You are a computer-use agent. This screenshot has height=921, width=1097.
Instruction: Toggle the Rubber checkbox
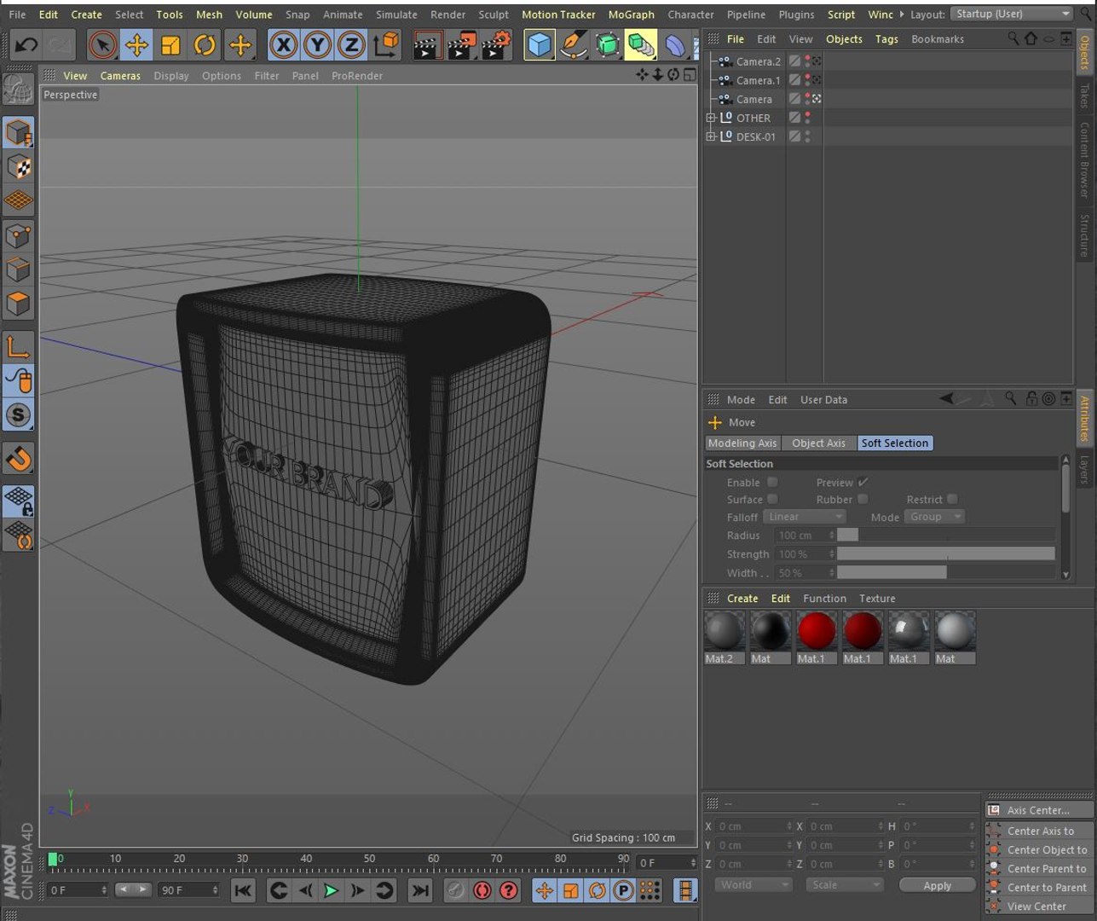click(x=863, y=500)
